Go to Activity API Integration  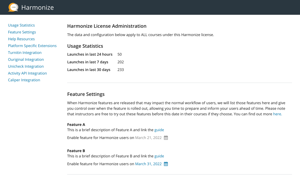point(27,73)
